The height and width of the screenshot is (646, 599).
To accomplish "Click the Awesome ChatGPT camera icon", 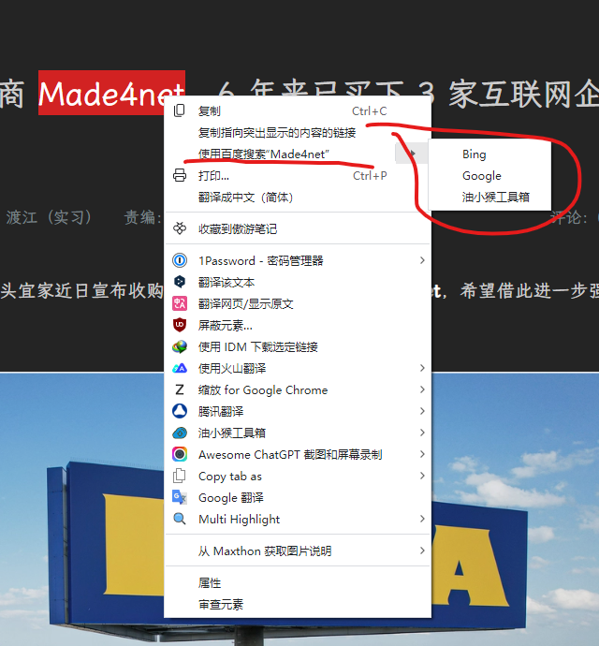I will tap(179, 454).
